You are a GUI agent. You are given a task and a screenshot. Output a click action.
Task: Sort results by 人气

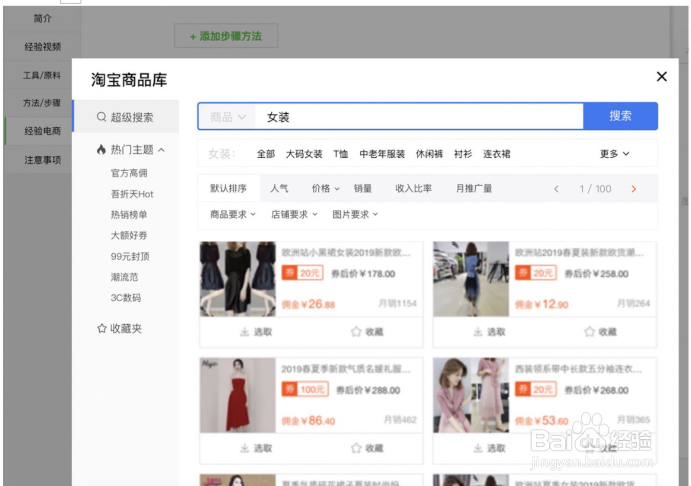[279, 189]
